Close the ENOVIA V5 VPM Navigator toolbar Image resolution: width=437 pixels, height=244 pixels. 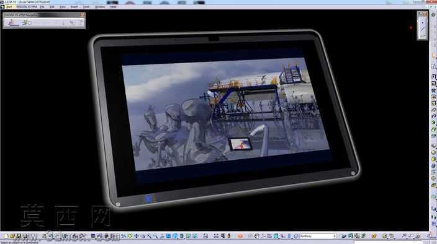point(83,15)
